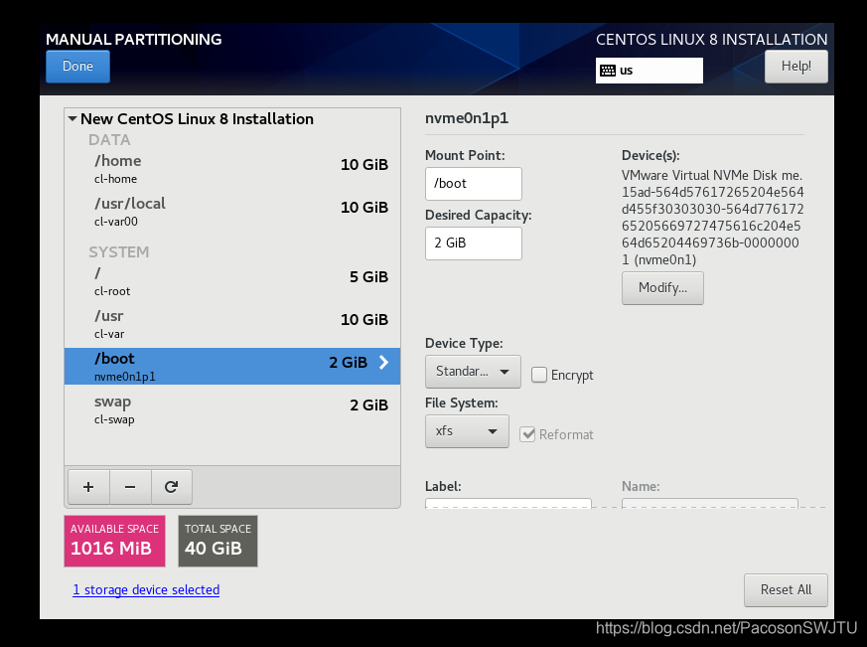The width and height of the screenshot is (867, 647).
Task: Click Modify... to change devices
Action: pos(662,288)
